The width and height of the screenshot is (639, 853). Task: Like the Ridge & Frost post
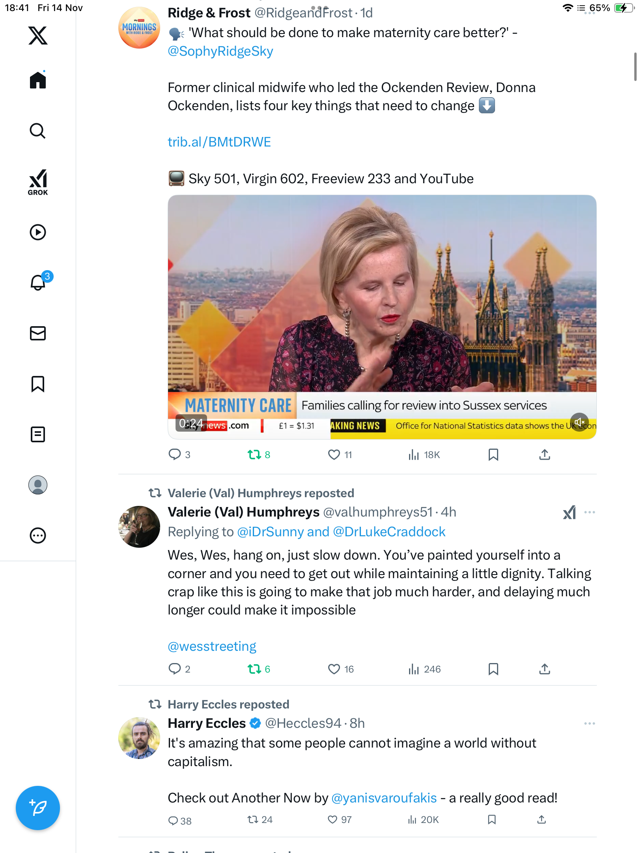pos(334,455)
